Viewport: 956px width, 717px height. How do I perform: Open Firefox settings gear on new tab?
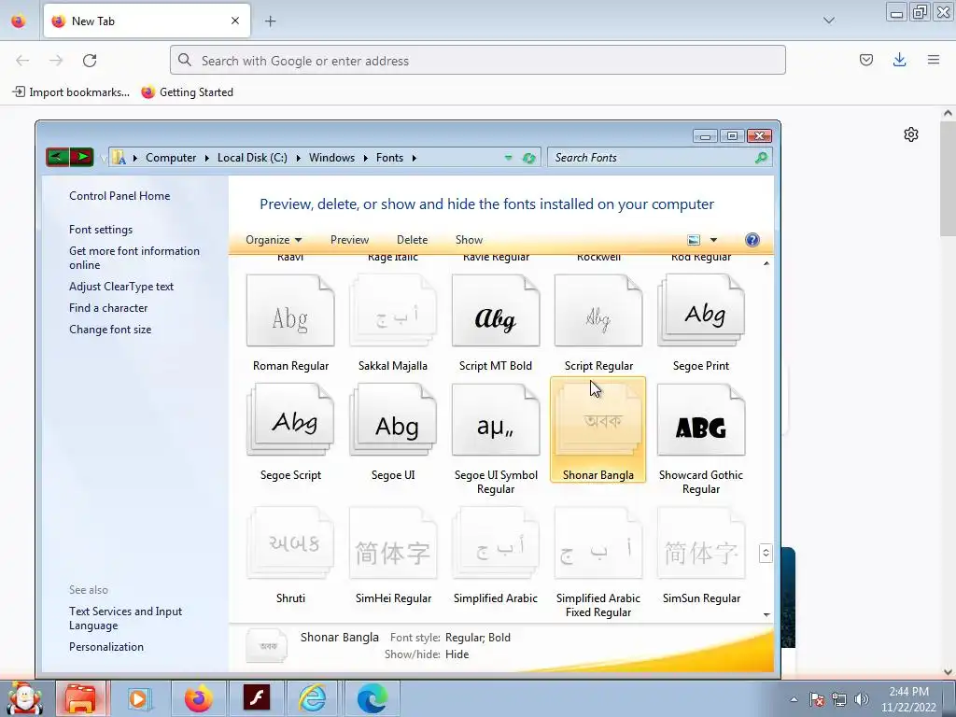(x=911, y=134)
